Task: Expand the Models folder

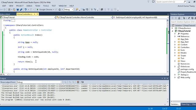Action: pyautogui.click(x=175, y=53)
